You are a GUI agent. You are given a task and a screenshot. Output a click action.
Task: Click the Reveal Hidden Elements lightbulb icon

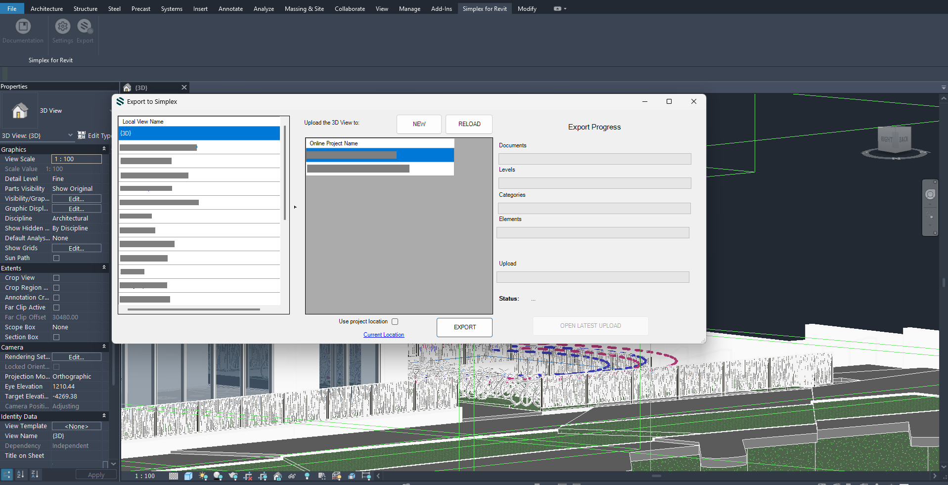click(x=307, y=476)
